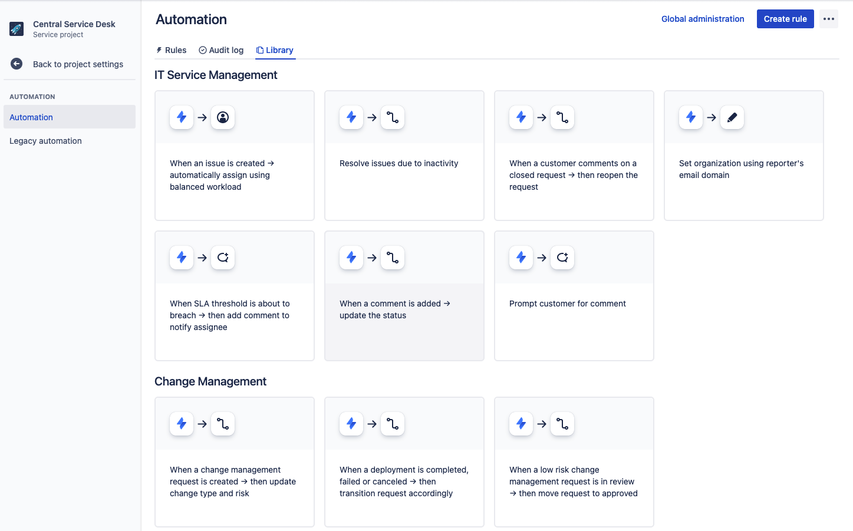Viewport: 853px width, 531px height.
Task: Select the Library tab
Action: pos(275,50)
